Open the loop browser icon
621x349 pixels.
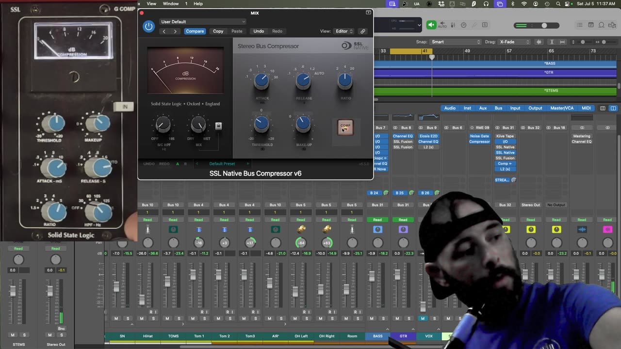[602, 25]
